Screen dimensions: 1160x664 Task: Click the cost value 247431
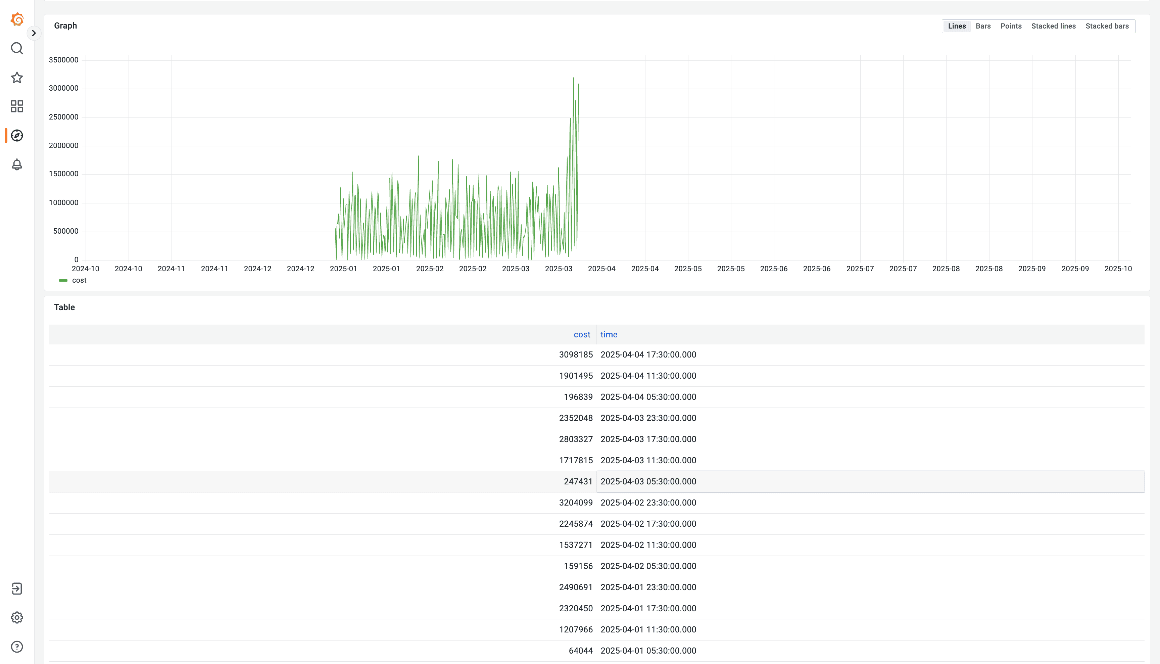pyautogui.click(x=578, y=482)
